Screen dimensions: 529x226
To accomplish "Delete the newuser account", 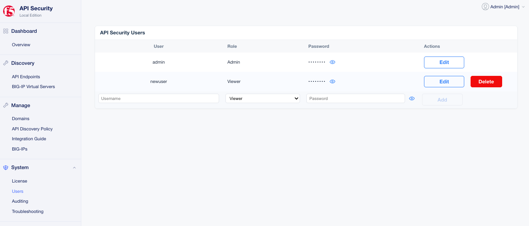I will pos(486,82).
